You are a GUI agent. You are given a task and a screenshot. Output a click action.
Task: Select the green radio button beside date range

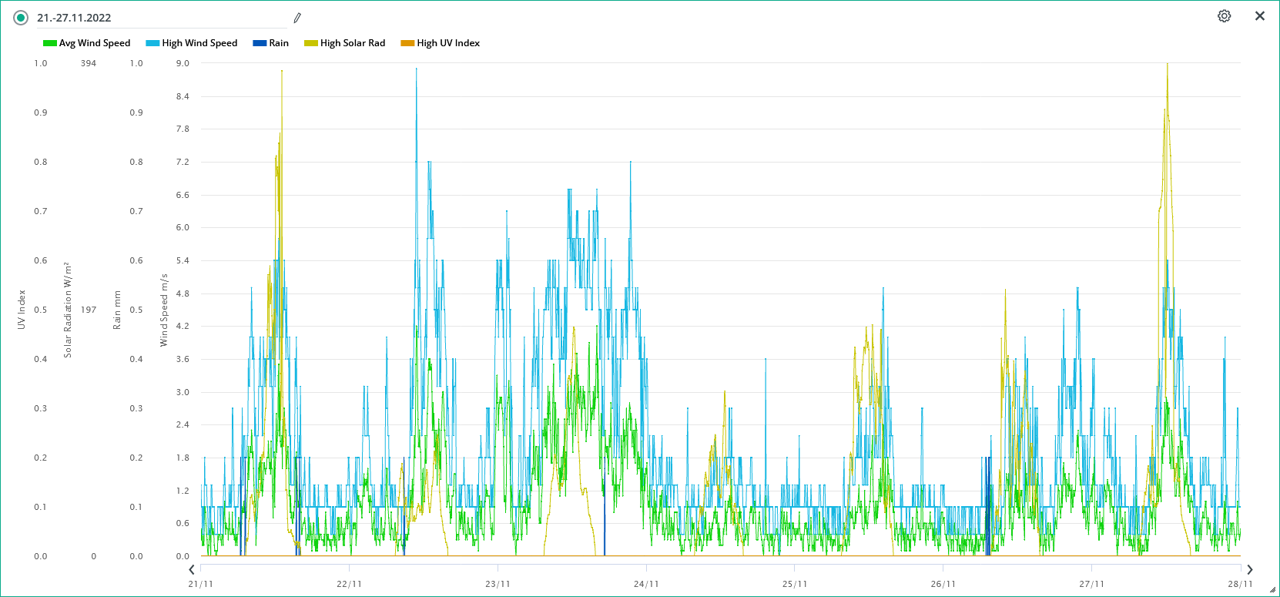point(21,18)
